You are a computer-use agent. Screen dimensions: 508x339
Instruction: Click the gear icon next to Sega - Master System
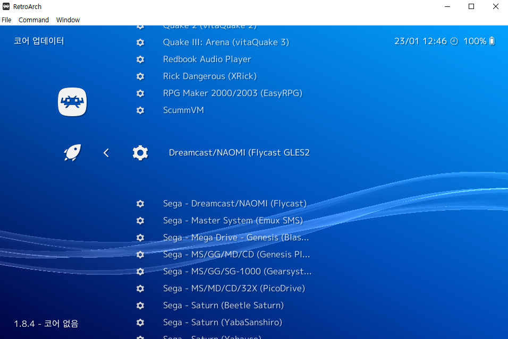point(140,221)
